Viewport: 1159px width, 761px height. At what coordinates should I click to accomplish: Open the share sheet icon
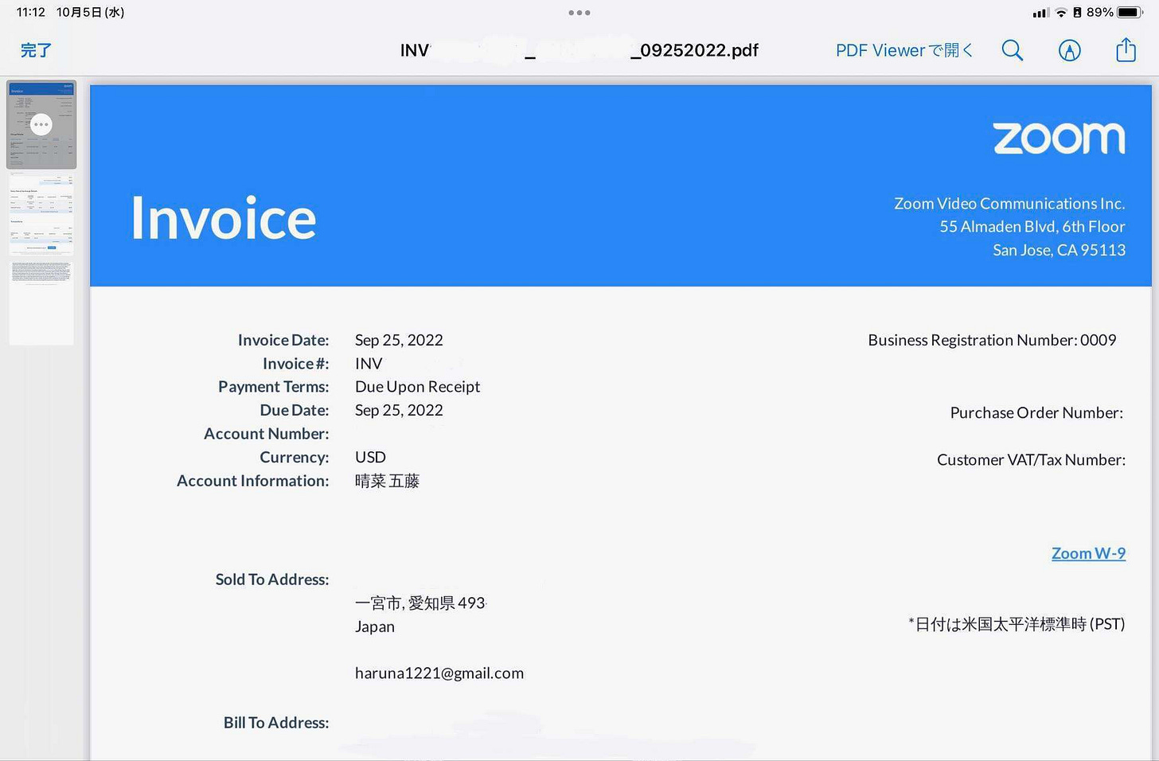coord(1126,50)
